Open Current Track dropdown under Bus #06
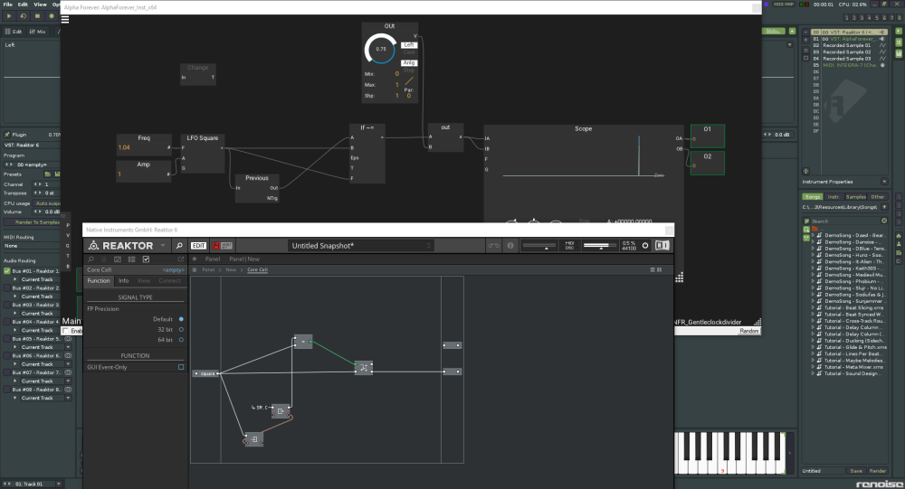Image resolution: width=905 pixels, height=489 pixels. tap(68, 364)
